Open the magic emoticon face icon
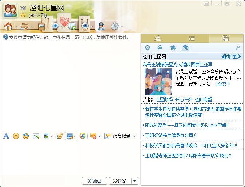The image size is (245, 187). coord(26,136)
